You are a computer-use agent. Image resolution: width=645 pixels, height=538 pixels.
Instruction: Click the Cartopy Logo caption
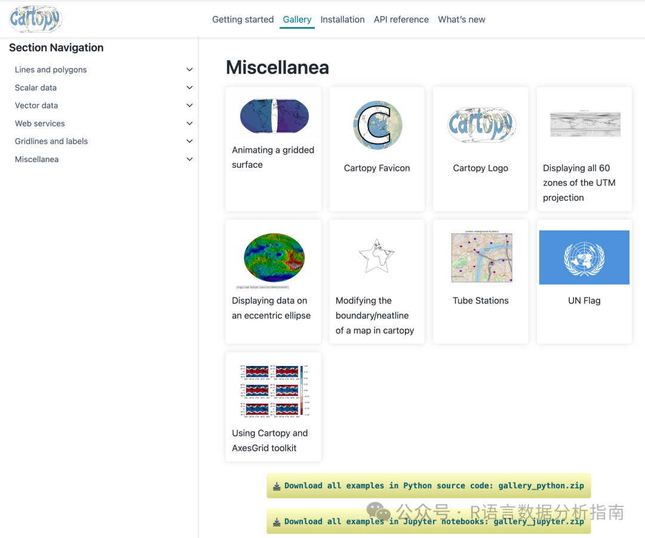pos(480,168)
